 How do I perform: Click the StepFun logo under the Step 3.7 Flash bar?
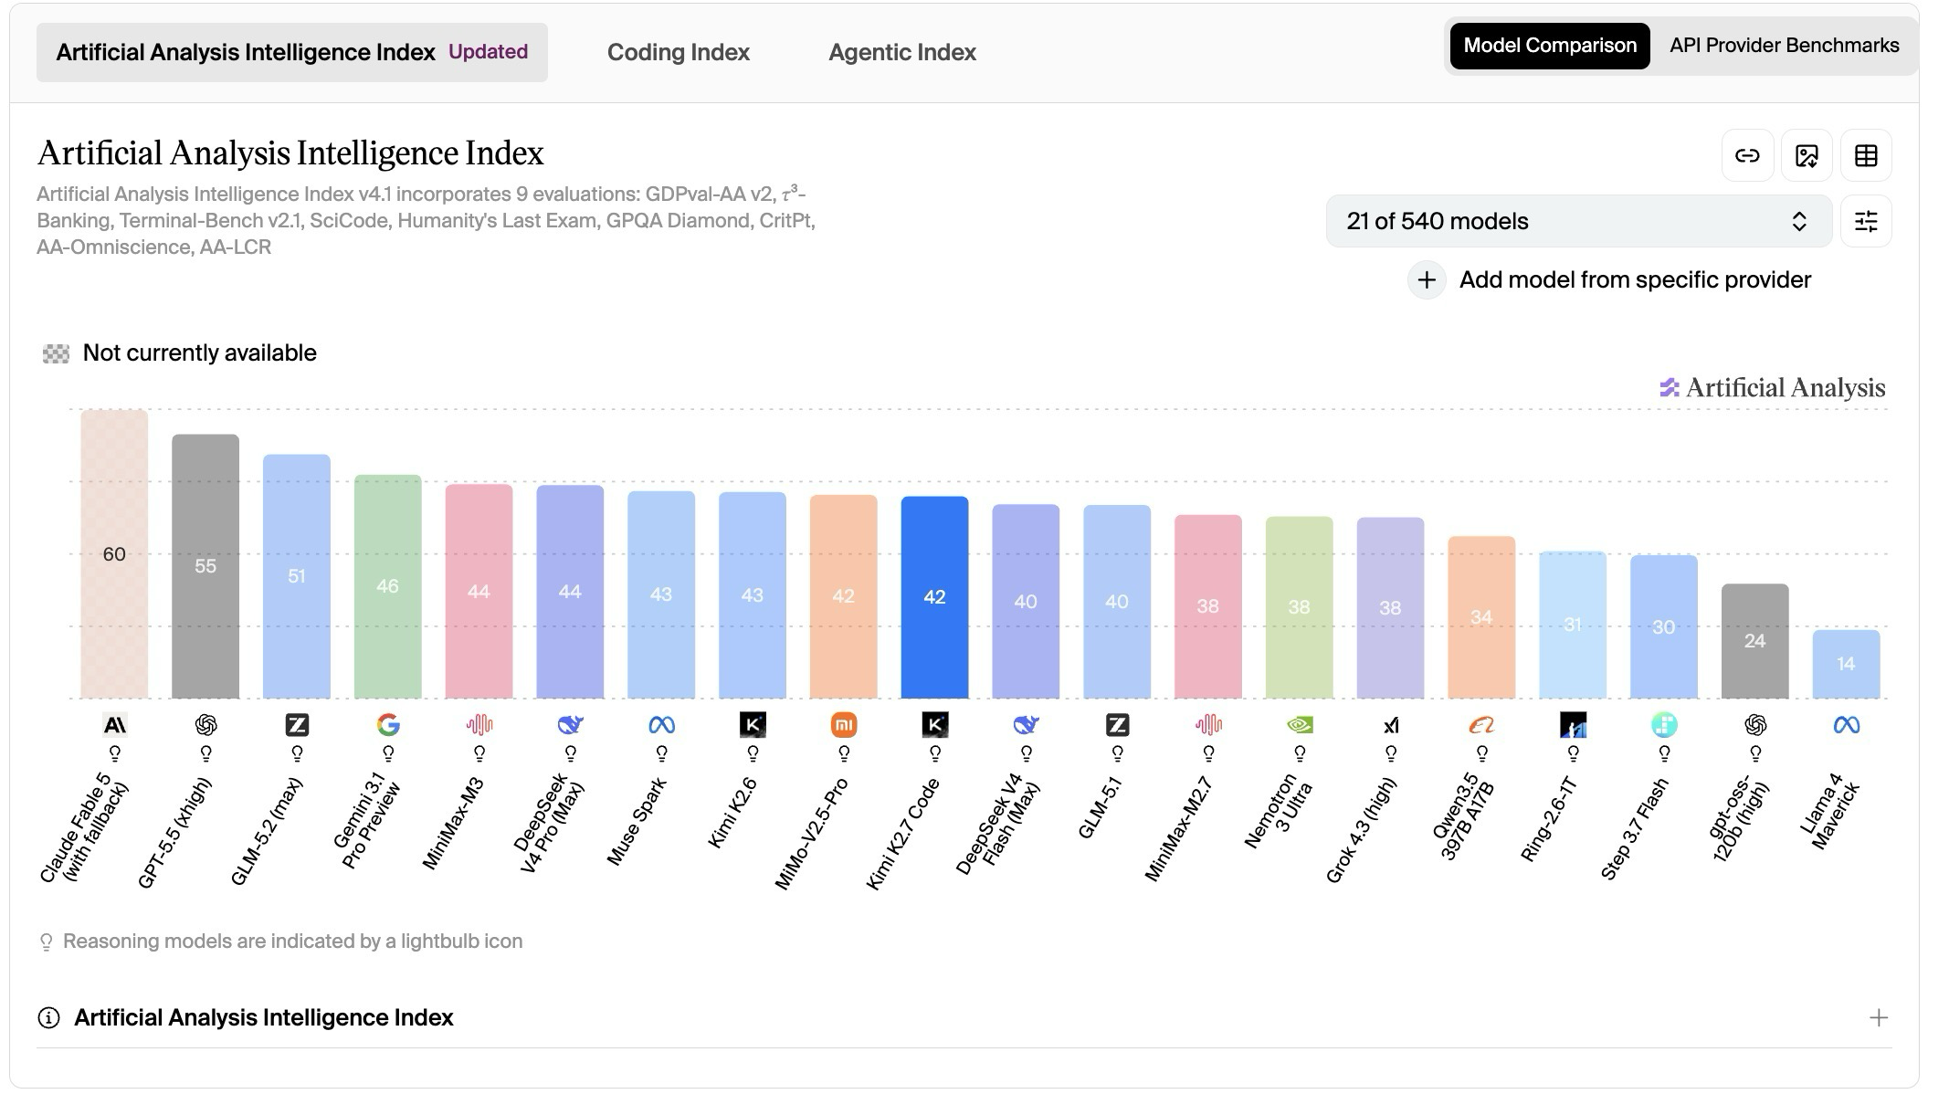(1664, 725)
